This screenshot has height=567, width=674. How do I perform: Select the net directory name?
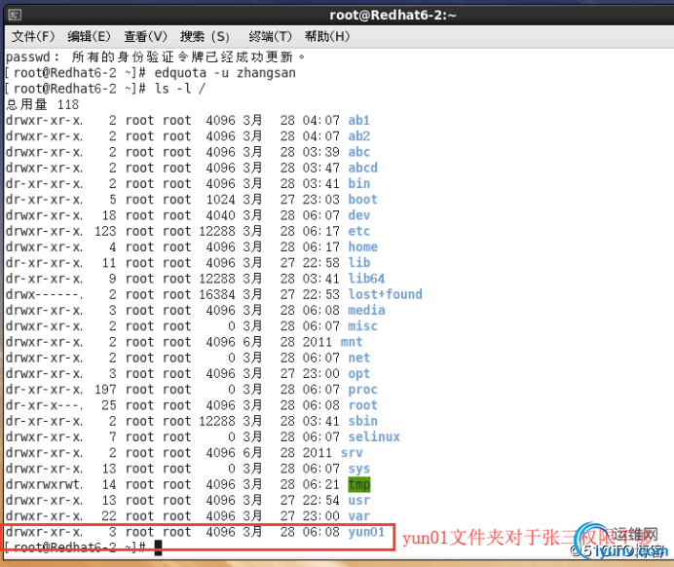point(359,358)
